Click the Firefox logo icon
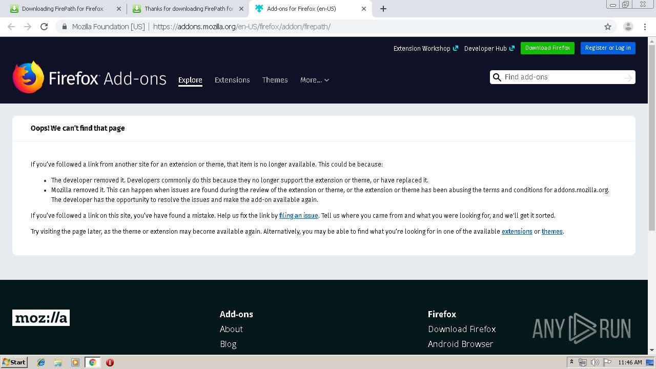656x369 pixels. 28,77
